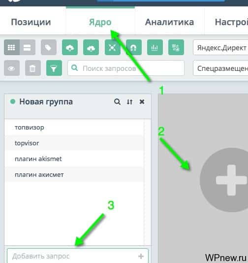Open the Позиции tab
Screen dimensions: 248x263
(x=31, y=22)
